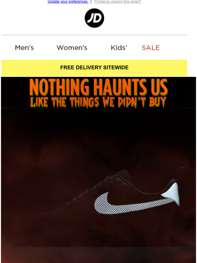Click the separator bar between header links
This screenshot has width=197, height=263.
pos(91,2)
